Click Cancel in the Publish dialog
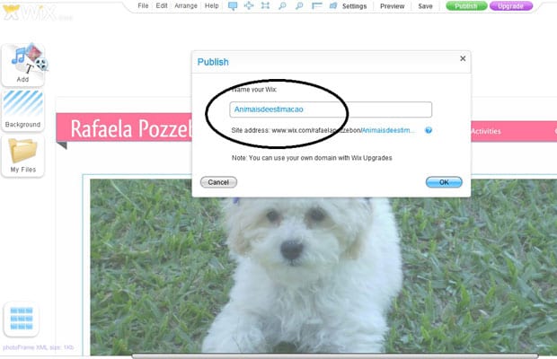557x359 pixels. pyautogui.click(x=218, y=182)
